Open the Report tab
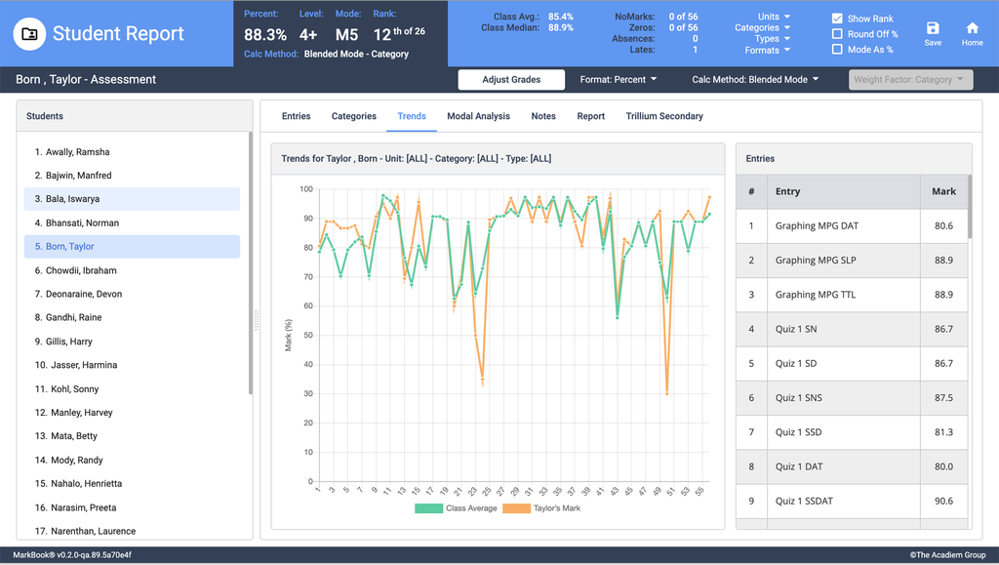The height and width of the screenshot is (565, 999). (590, 116)
